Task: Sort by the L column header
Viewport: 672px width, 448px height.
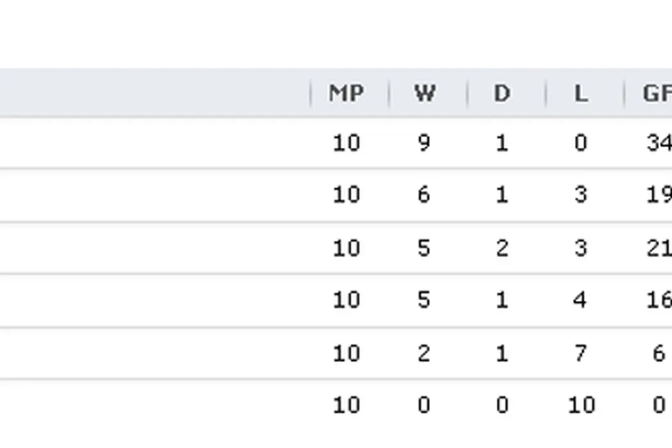Action: (x=580, y=93)
